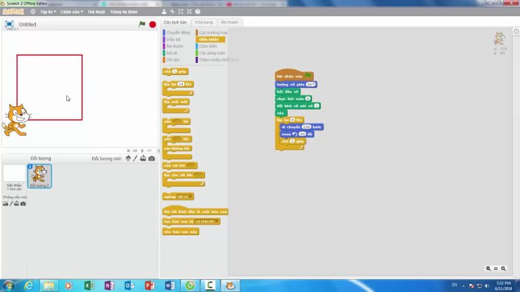Expand the Chỉnh sửa menu

(x=69, y=11)
